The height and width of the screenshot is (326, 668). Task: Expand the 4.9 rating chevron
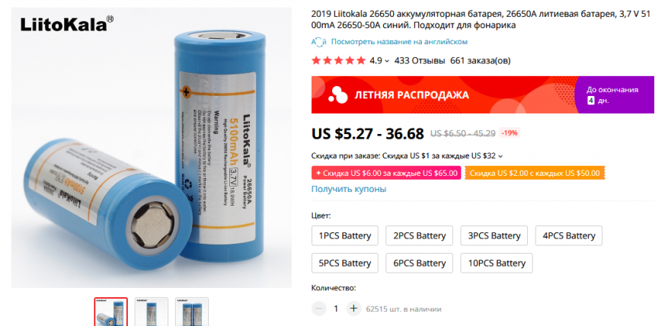click(x=387, y=61)
